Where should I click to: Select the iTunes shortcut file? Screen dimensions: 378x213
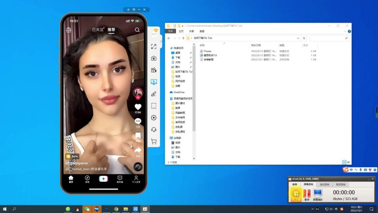(207, 51)
